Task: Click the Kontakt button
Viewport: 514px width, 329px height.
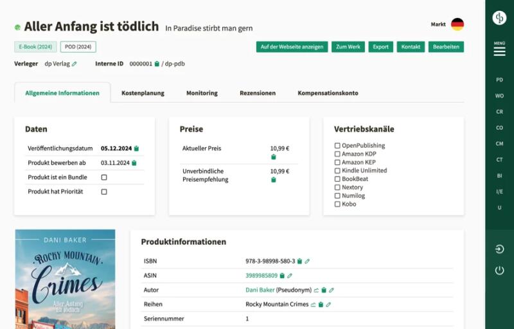Action: pos(411,47)
